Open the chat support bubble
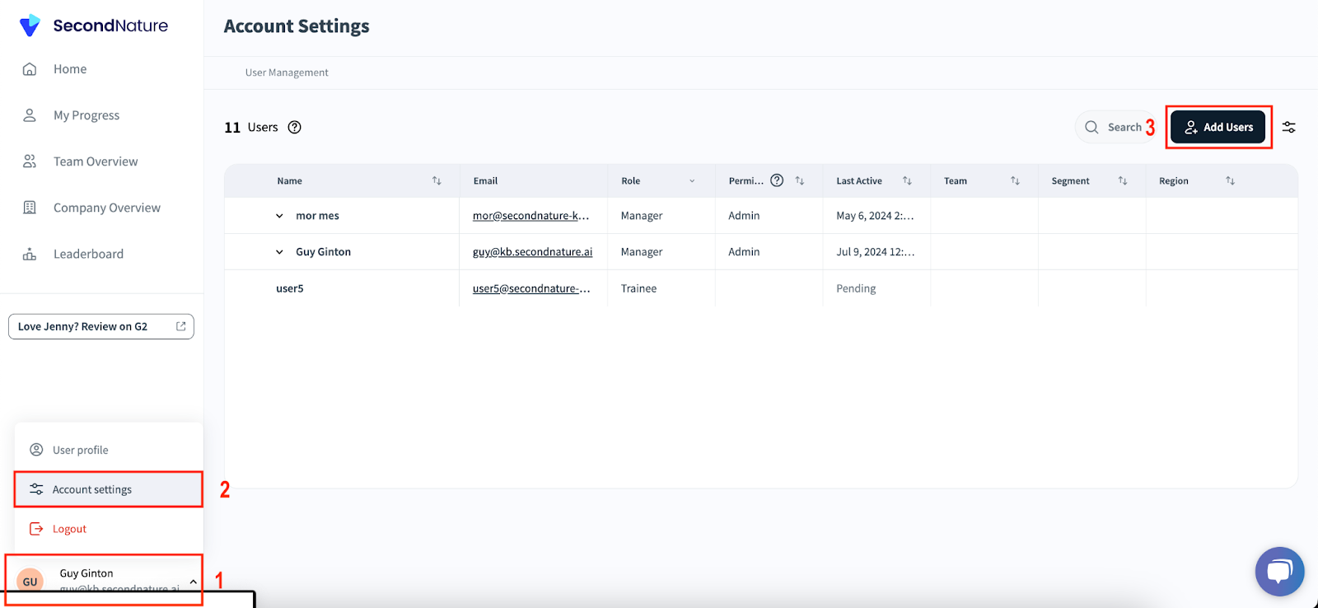 click(1279, 571)
